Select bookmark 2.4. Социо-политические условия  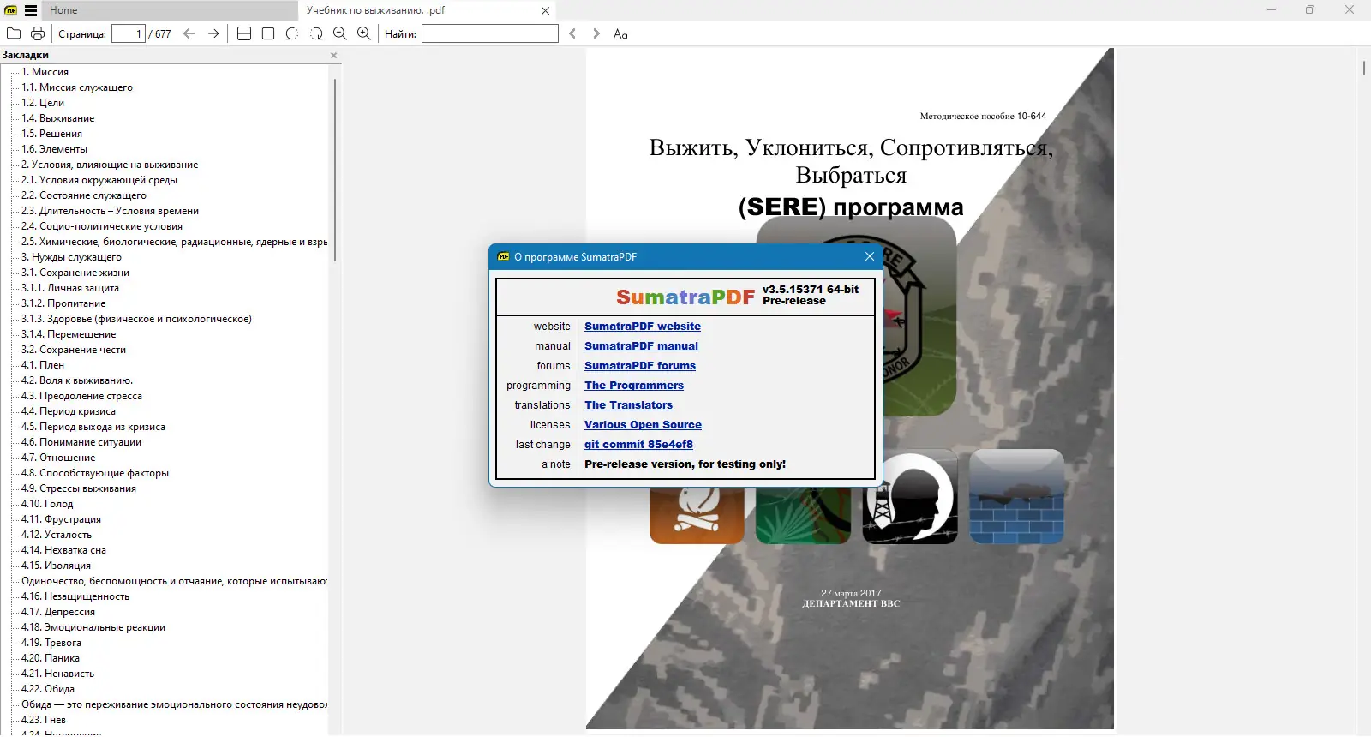coord(102,226)
